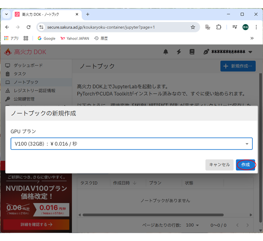Open the GPU プラン dropdown
The image size is (263, 241).
coord(131,144)
